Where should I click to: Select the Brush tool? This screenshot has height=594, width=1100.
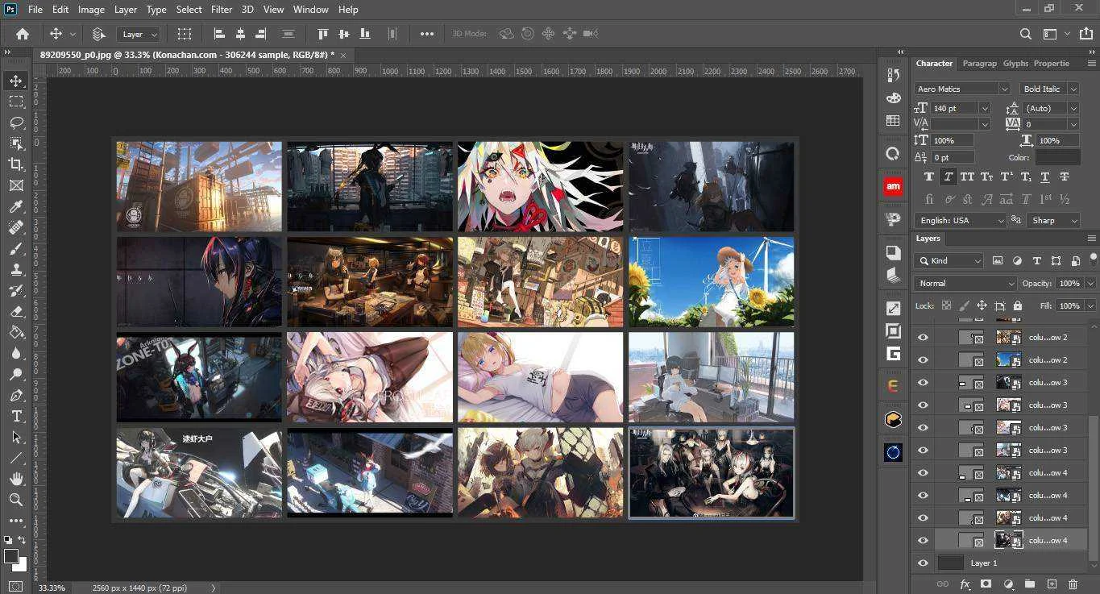click(x=16, y=248)
